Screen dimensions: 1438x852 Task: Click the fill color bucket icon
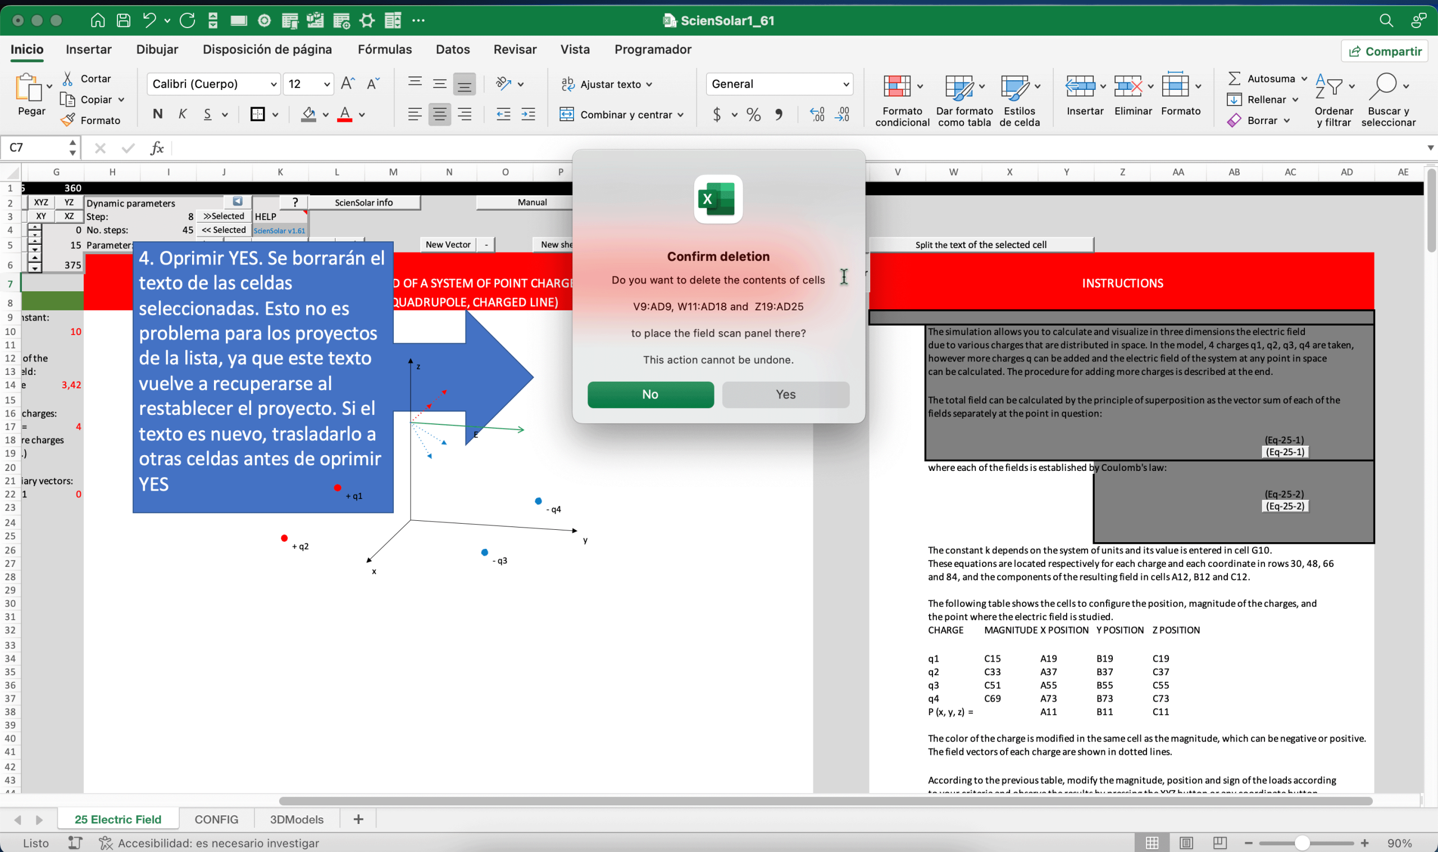(308, 114)
